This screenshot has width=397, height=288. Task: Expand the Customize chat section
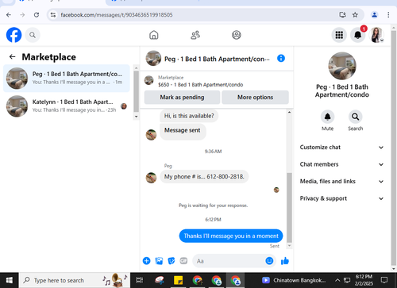coord(341,148)
